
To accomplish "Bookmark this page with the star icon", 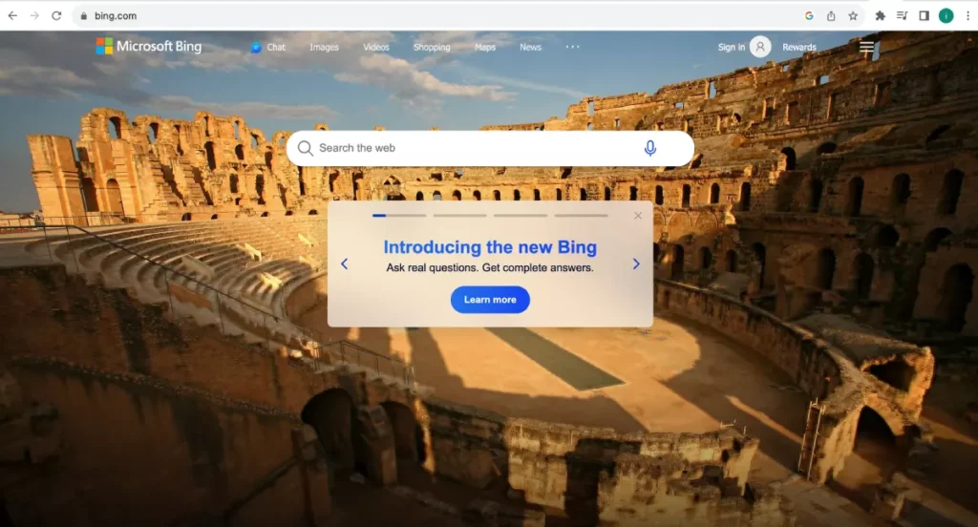I will [x=853, y=15].
